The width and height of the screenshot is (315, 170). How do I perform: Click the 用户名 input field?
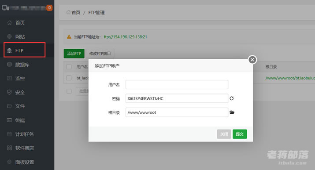[177, 84]
